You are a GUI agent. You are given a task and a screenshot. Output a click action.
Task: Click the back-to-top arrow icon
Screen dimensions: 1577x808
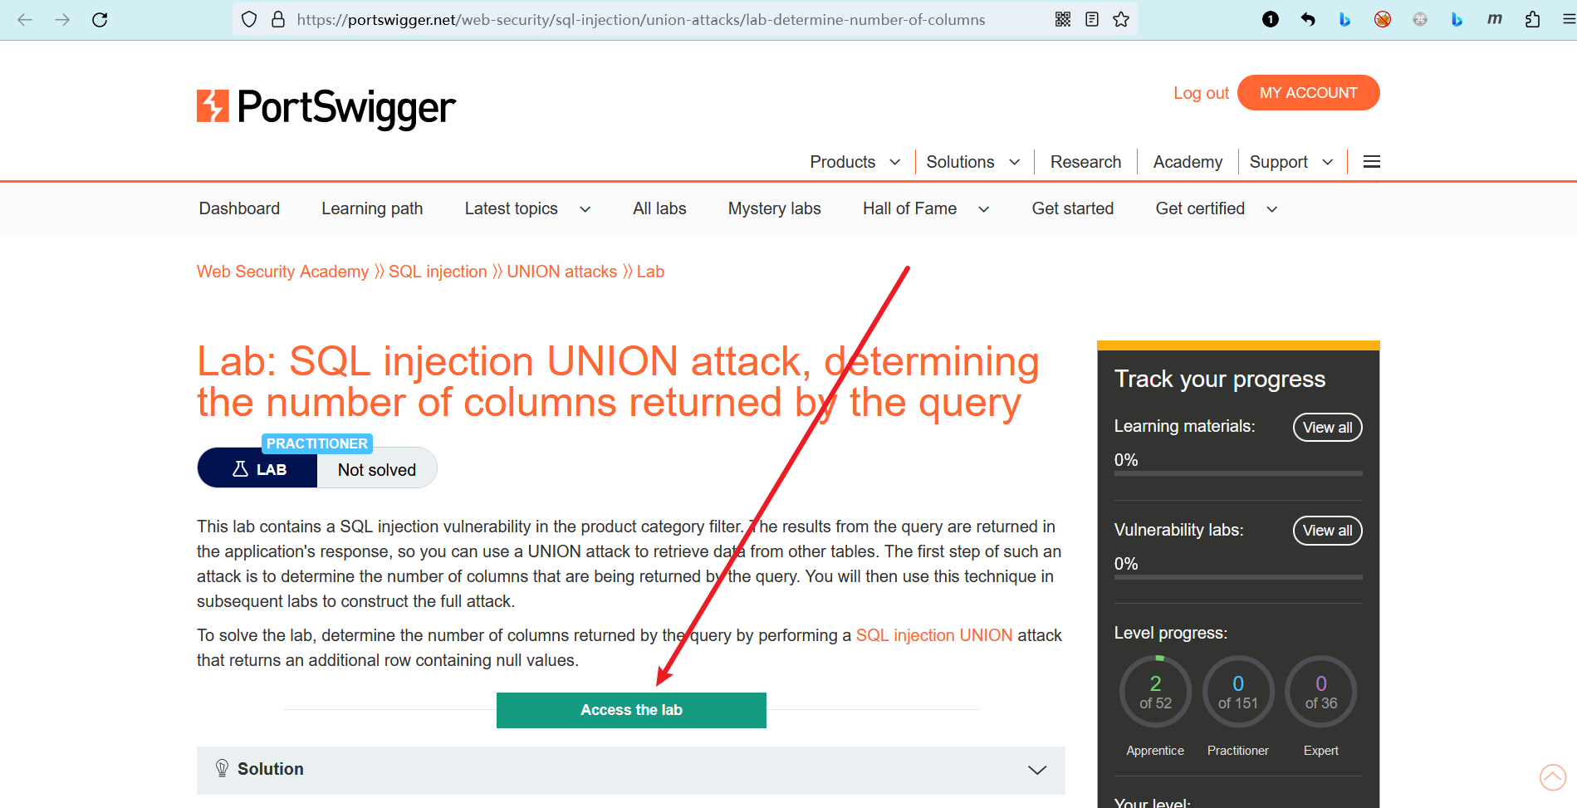tap(1552, 777)
